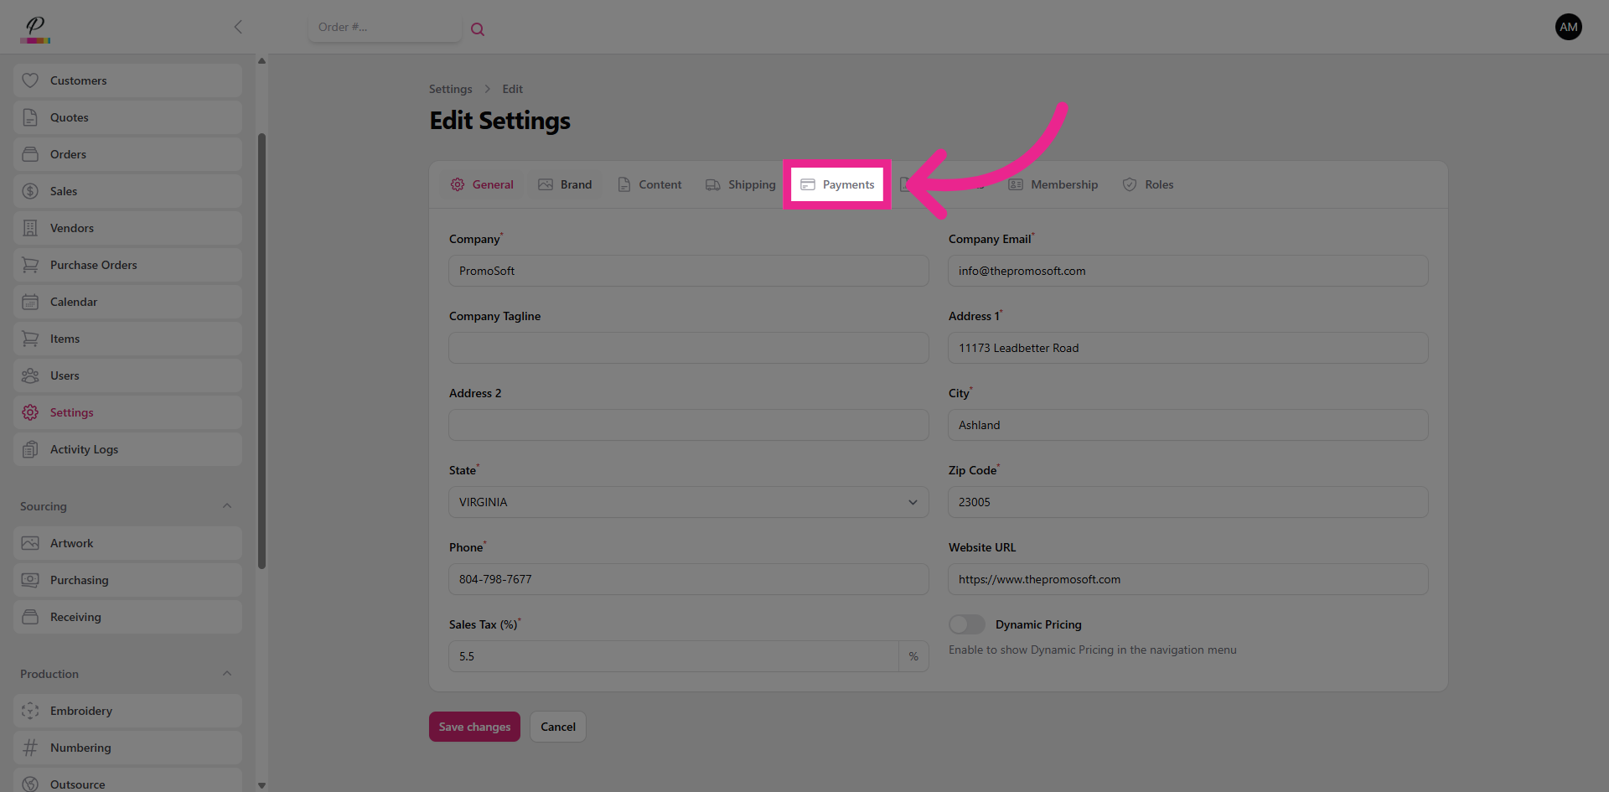Enable the Dynamic Pricing toggle
1609x792 pixels.
click(x=966, y=624)
